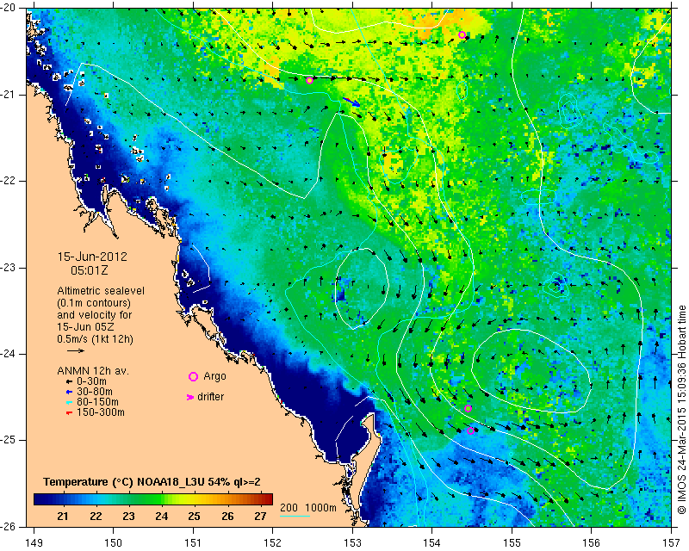
Task: Click the black 0-30m arrow legend symbol
Action: click(x=69, y=381)
